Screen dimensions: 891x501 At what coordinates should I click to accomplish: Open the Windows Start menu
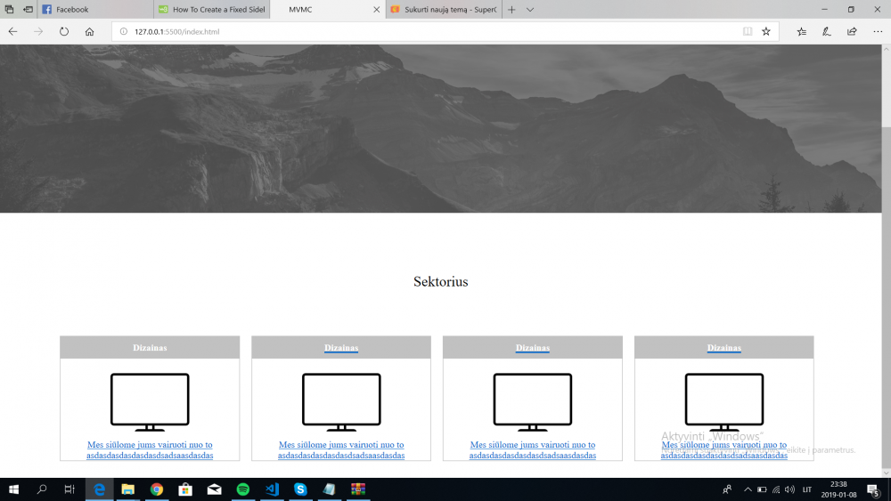(x=13, y=489)
